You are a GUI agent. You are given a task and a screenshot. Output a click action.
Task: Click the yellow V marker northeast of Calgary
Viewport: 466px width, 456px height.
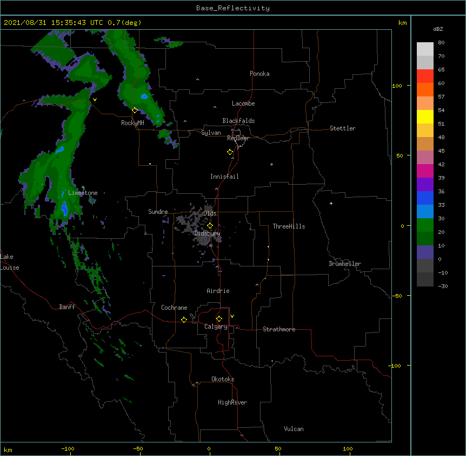pyautogui.click(x=232, y=316)
